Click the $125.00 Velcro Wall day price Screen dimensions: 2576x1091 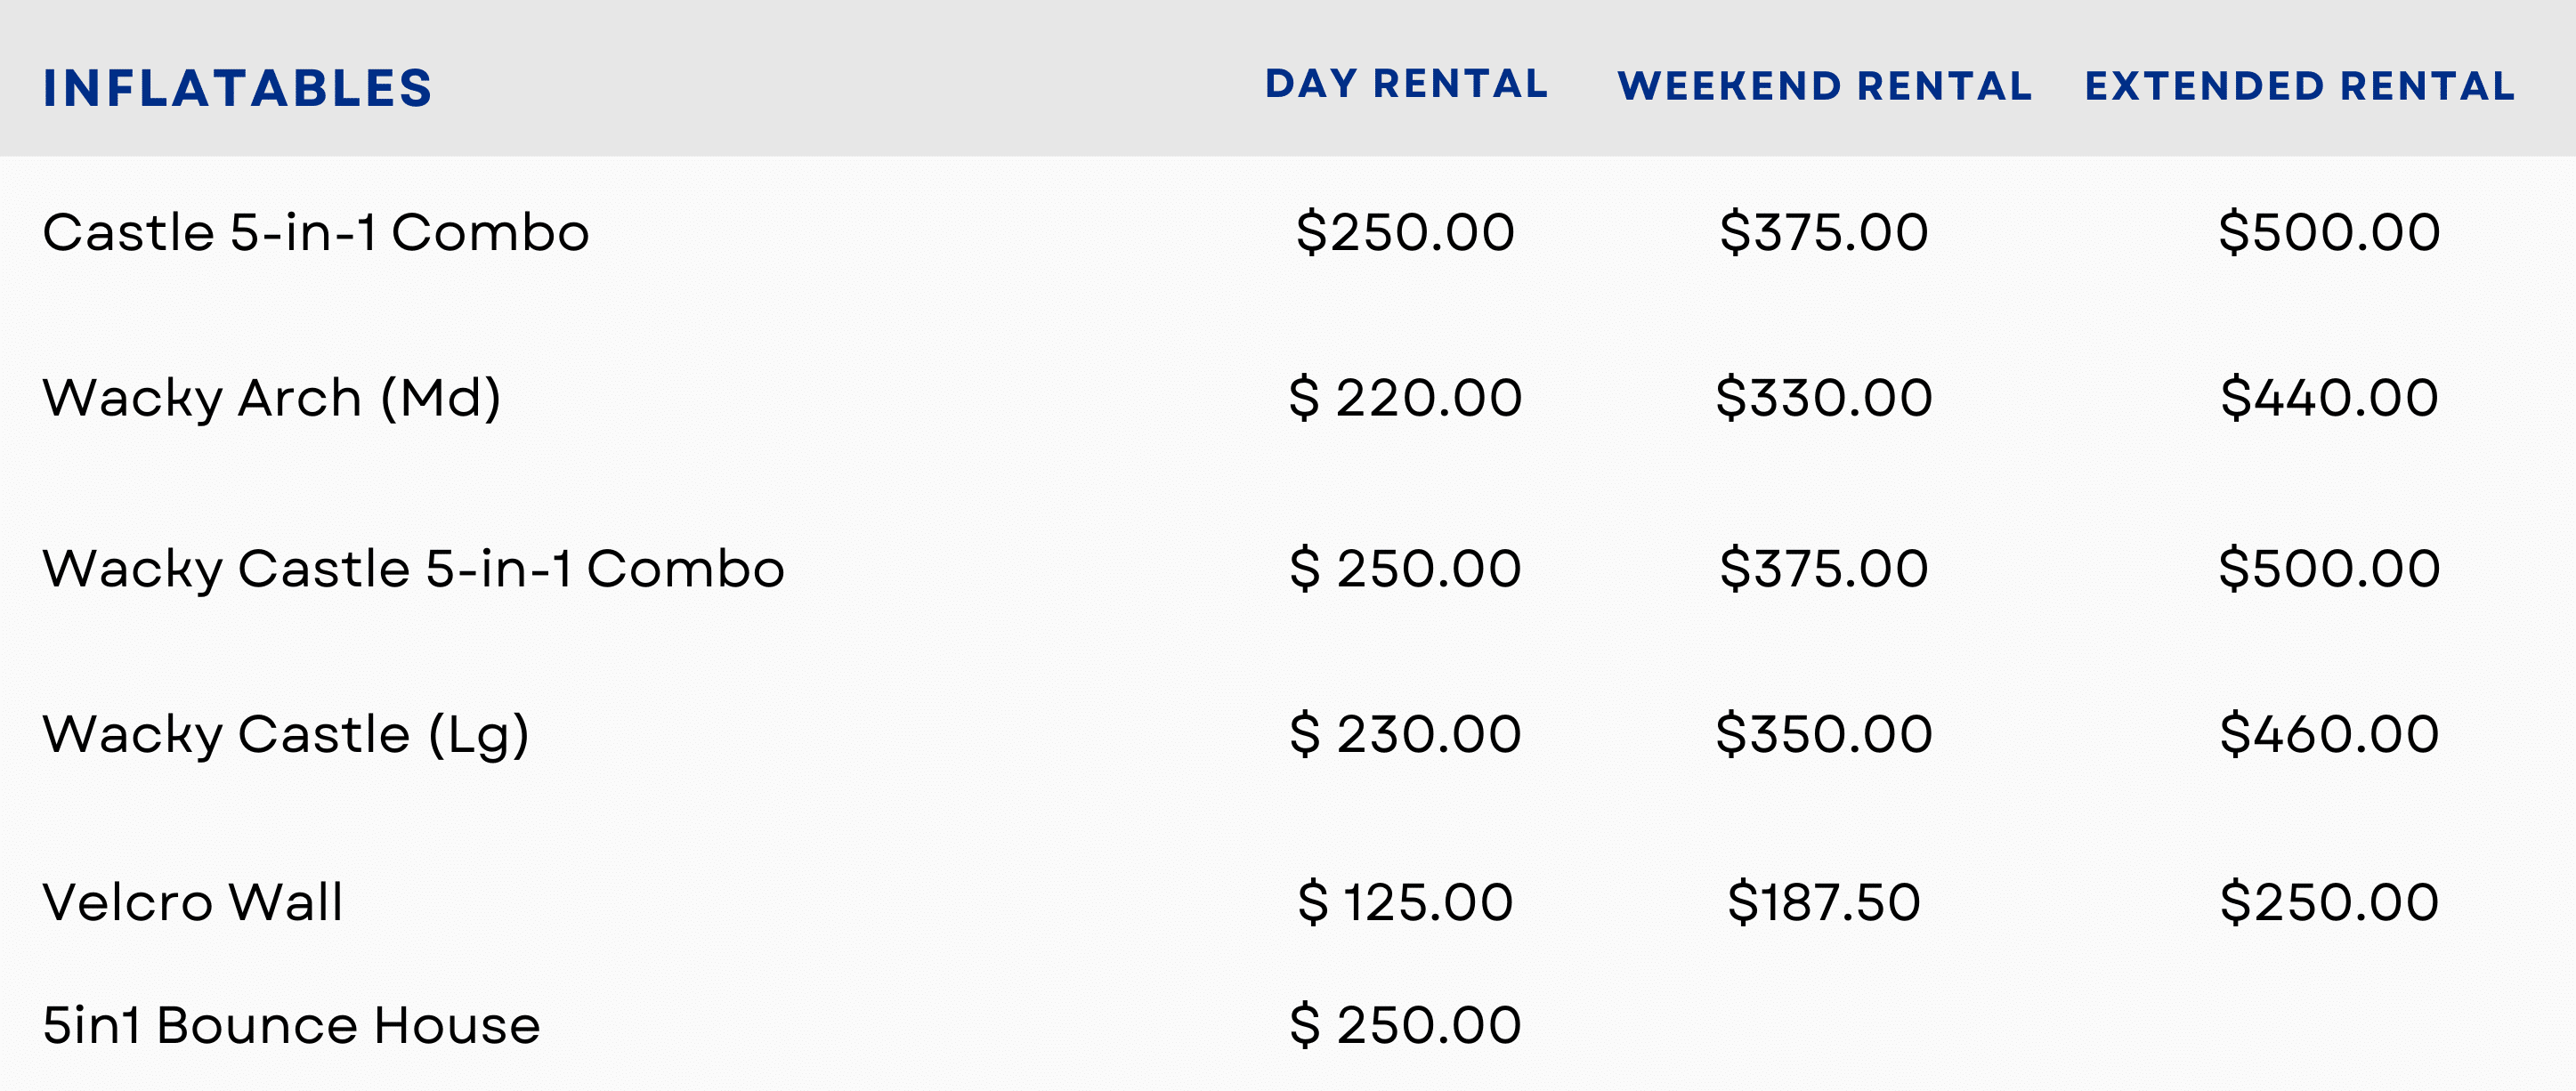(1405, 902)
